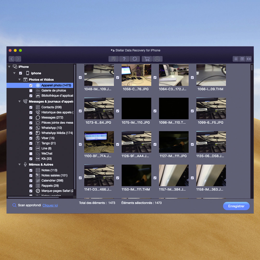Select Appareil photo (1473) category

40,85
